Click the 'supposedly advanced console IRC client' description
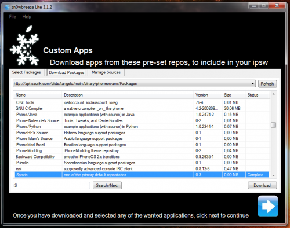290x228 pixels. point(98,168)
